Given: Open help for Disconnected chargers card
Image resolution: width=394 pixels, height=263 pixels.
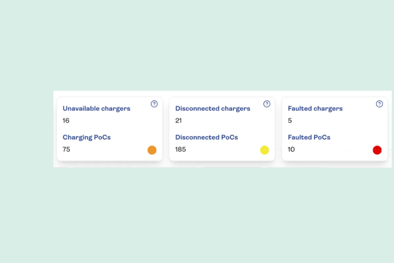Looking at the screenshot, I should (x=267, y=104).
